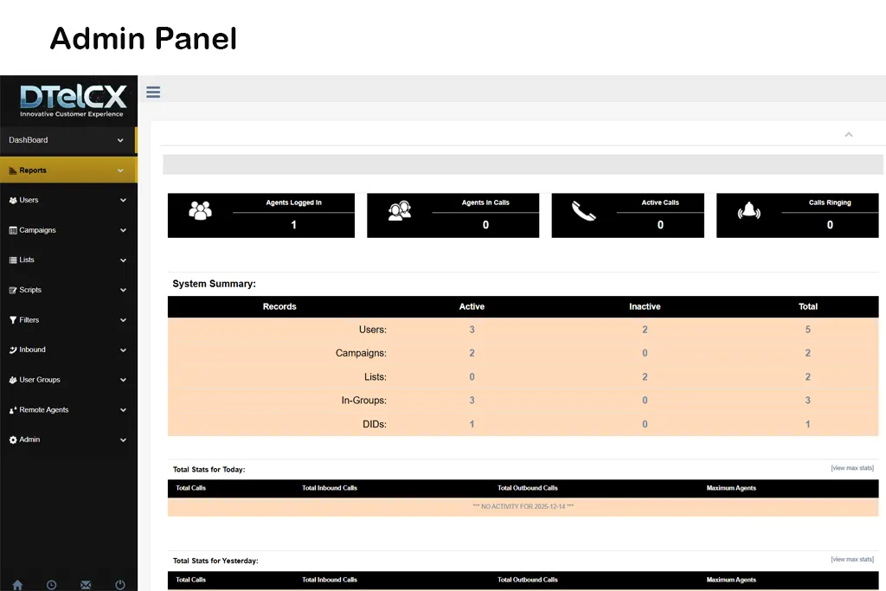886x591 pixels.
Task: Click the home icon in sidebar footer
Action: [x=17, y=585]
